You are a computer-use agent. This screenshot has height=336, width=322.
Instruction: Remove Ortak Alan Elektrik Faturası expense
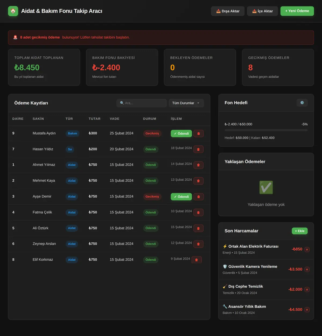click(x=307, y=250)
